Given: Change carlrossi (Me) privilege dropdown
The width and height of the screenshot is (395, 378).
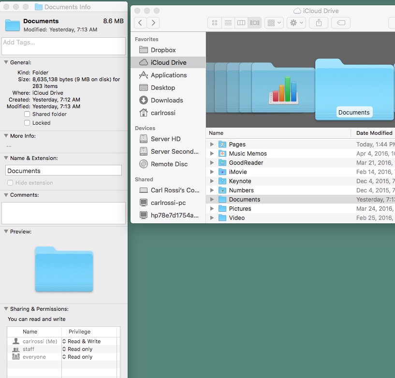Looking at the screenshot, I should click(x=89, y=341).
